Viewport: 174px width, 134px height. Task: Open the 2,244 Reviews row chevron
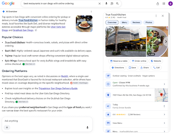[164, 114]
